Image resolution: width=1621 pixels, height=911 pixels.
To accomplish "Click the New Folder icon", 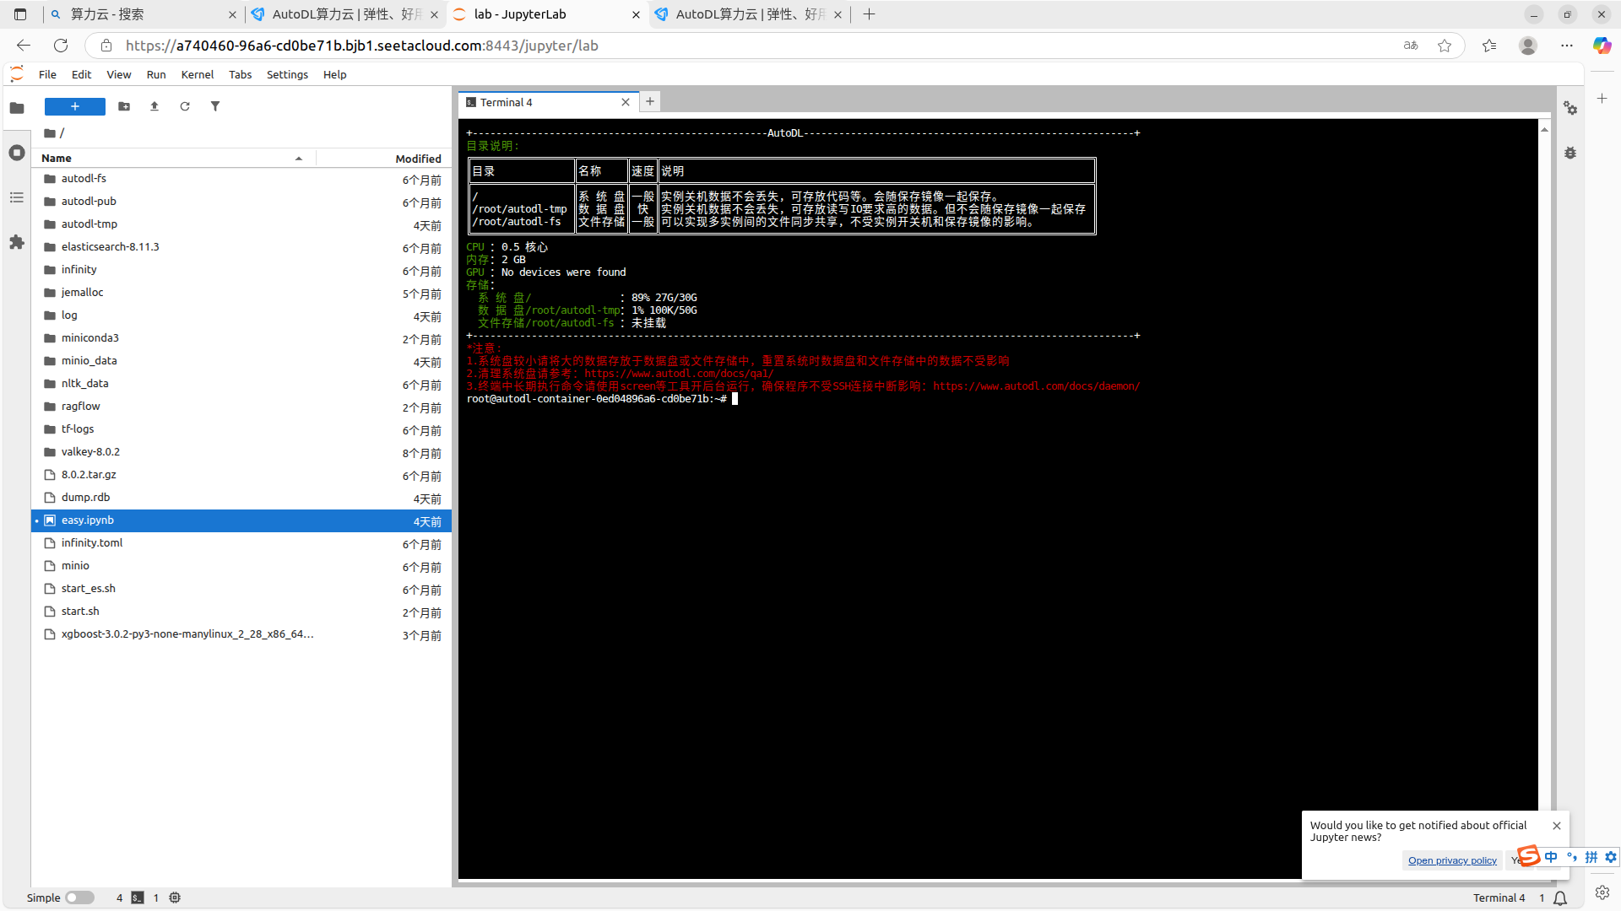I will pyautogui.click(x=124, y=106).
